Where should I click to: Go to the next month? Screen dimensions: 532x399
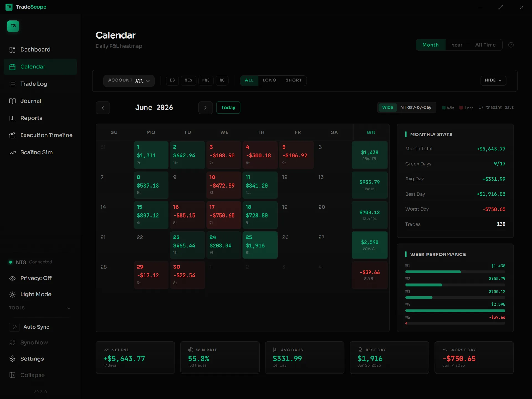point(205,108)
